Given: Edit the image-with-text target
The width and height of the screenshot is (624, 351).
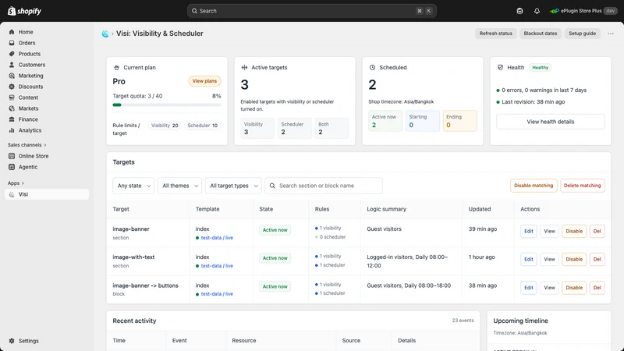Looking at the screenshot, I should click(x=529, y=260).
